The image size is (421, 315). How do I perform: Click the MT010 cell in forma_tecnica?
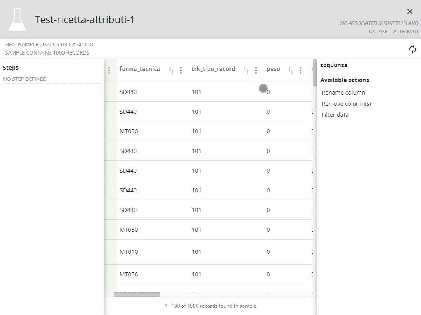[x=129, y=252]
